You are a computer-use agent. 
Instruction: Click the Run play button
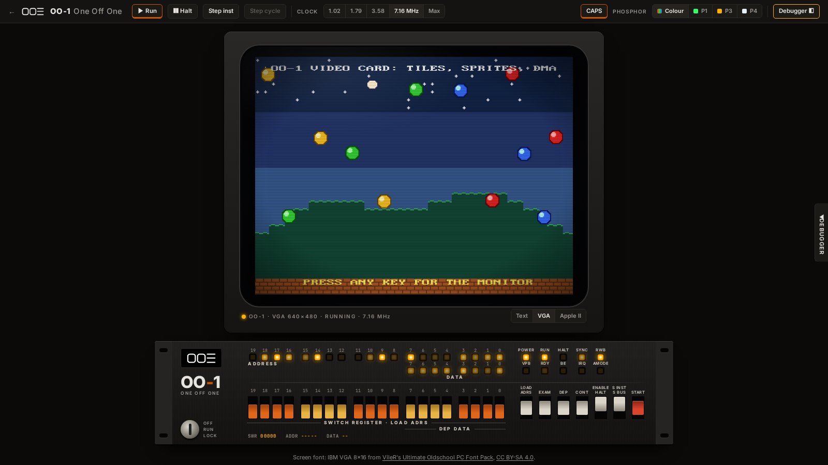(147, 11)
